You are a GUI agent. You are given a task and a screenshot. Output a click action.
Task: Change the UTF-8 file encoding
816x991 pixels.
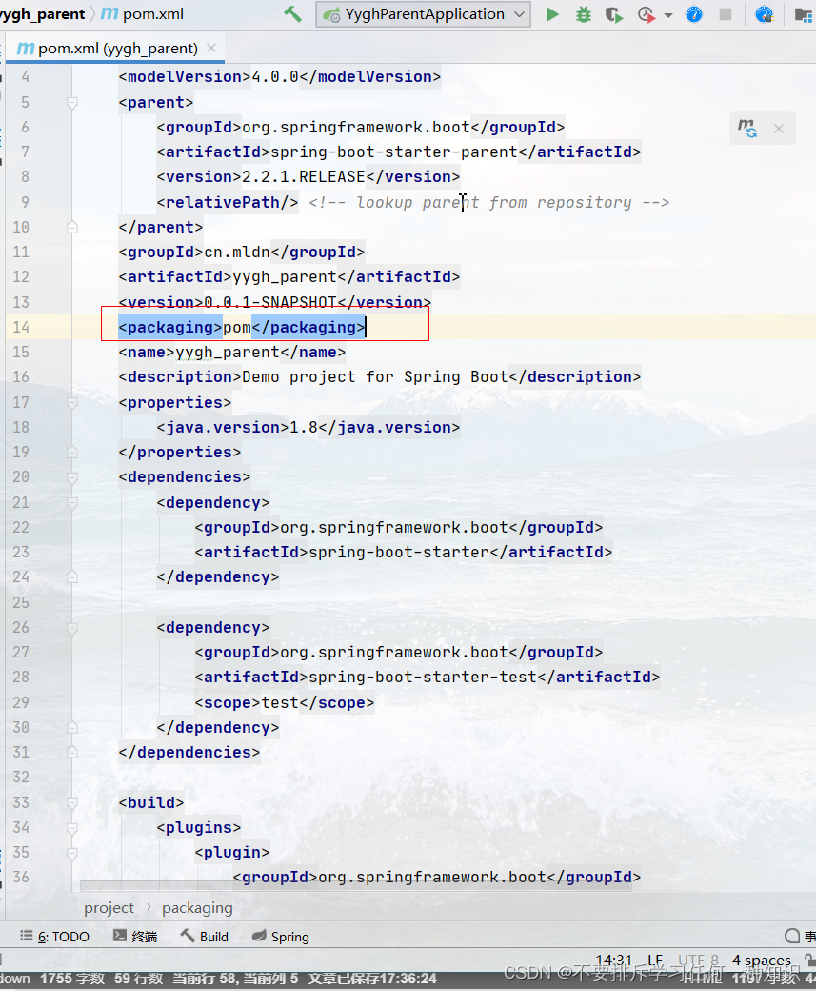point(699,961)
